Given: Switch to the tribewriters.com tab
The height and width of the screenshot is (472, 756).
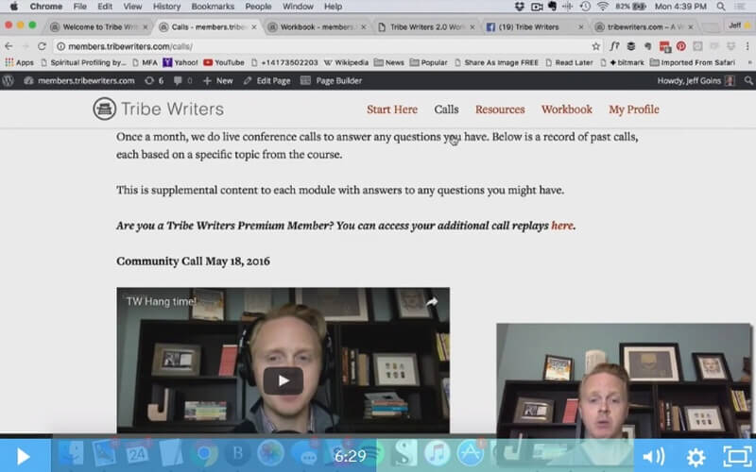Looking at the screenshot, I should pos(642,27).
